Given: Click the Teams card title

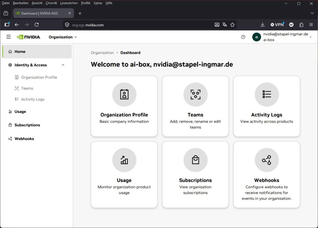Looking at the screenshot, I should pos(195,115).
